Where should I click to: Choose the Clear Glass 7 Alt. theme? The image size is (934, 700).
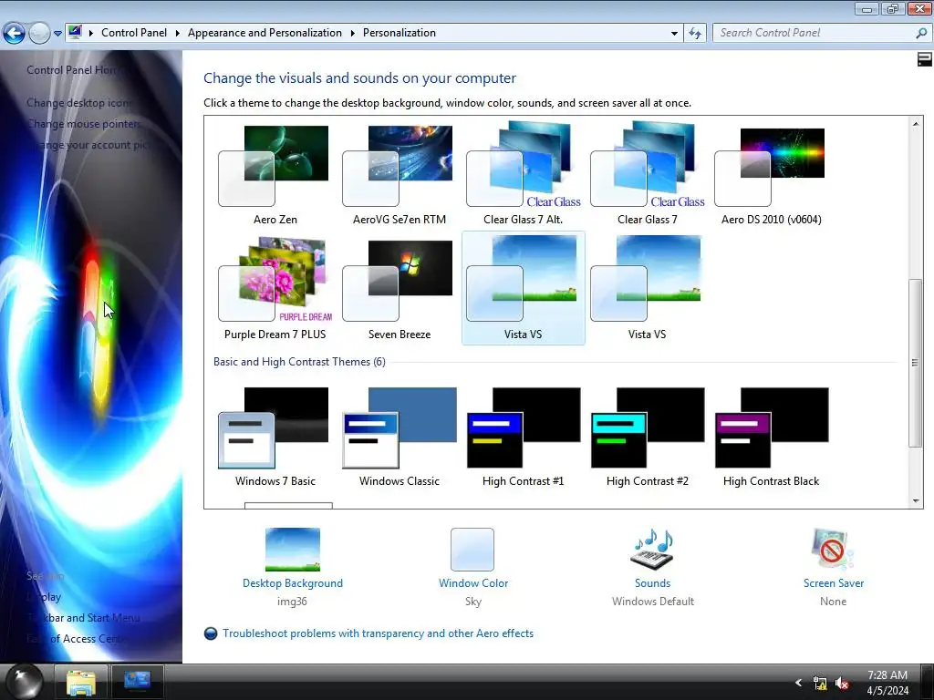coord(523,172)
